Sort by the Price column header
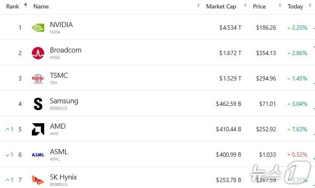The width and height of the screenshot is (315, 188). [x=259, y=6]
